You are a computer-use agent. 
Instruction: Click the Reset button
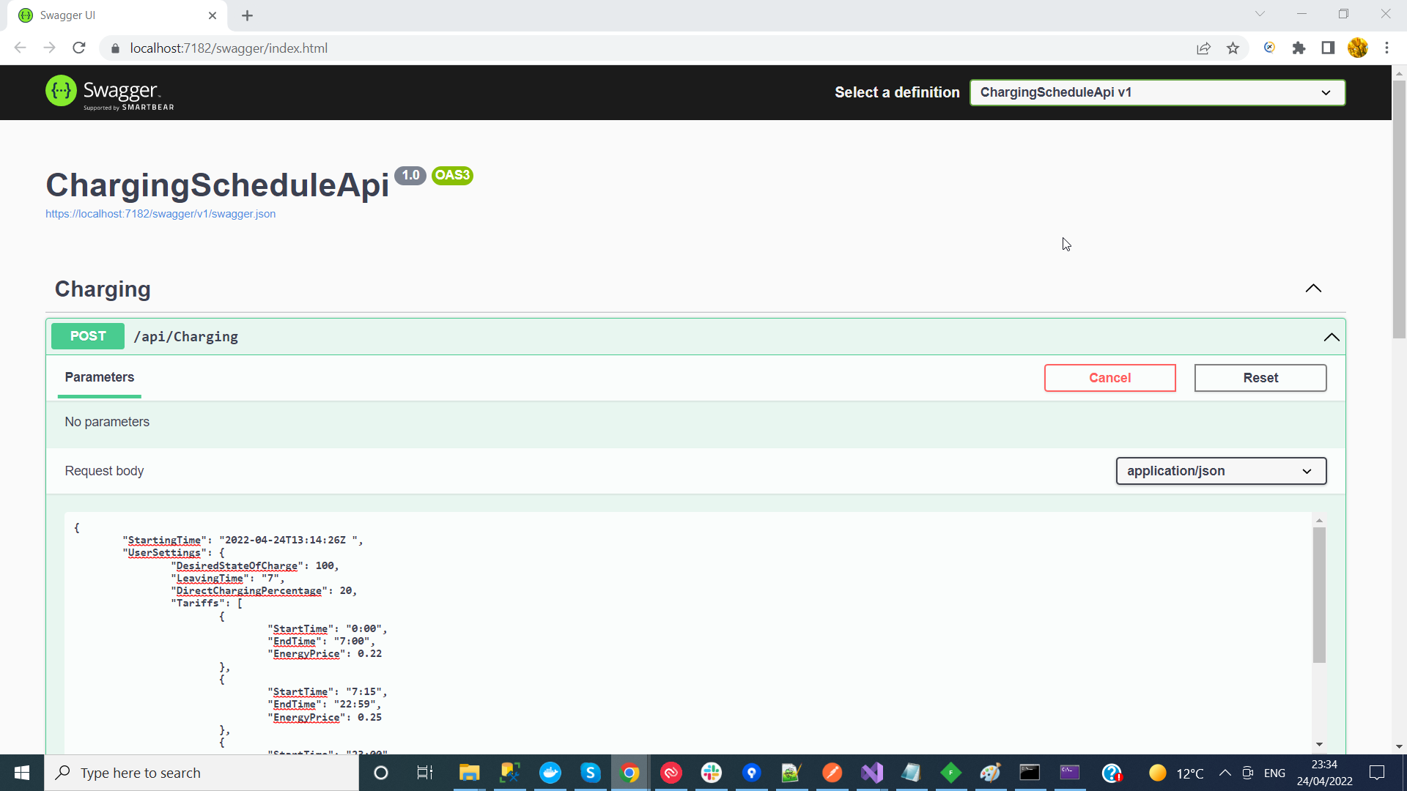coord(1260,378)
